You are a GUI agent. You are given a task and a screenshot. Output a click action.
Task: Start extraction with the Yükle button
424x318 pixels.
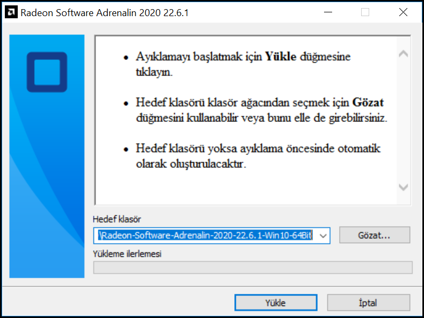(275, 302)
